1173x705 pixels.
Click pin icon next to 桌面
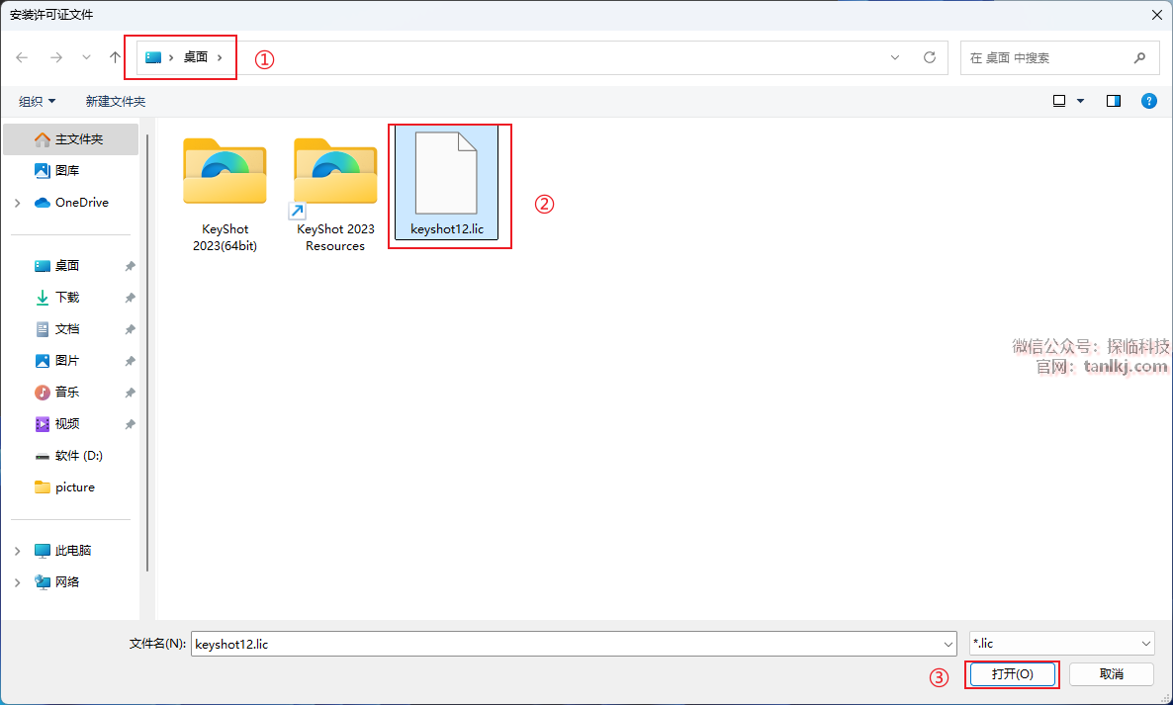(x=130, y=266)
